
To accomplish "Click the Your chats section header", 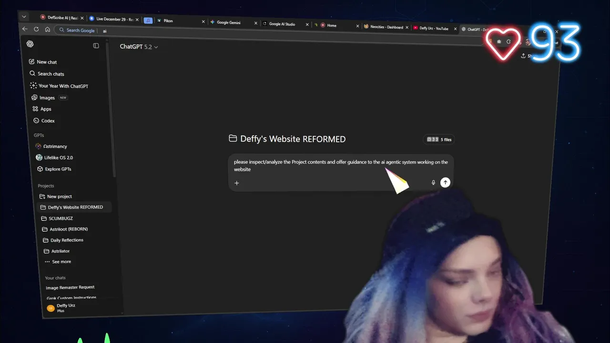I will click(55, 278).
